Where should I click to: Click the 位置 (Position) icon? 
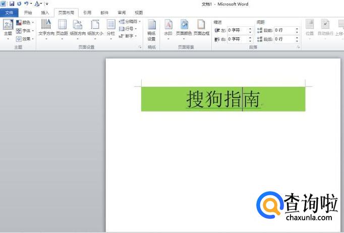(x=310, y=24)
